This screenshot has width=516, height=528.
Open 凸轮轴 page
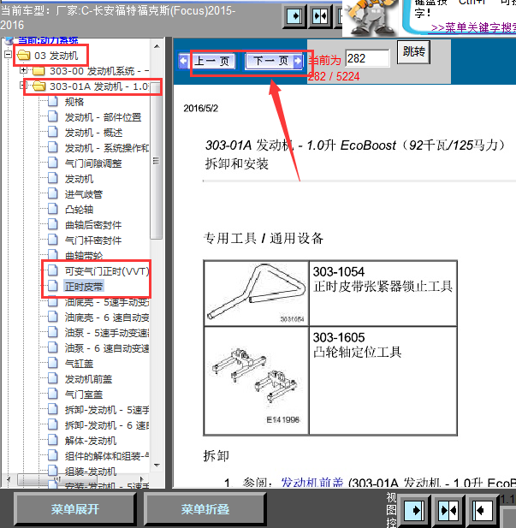pyautogui.click(x=79, y=210)
